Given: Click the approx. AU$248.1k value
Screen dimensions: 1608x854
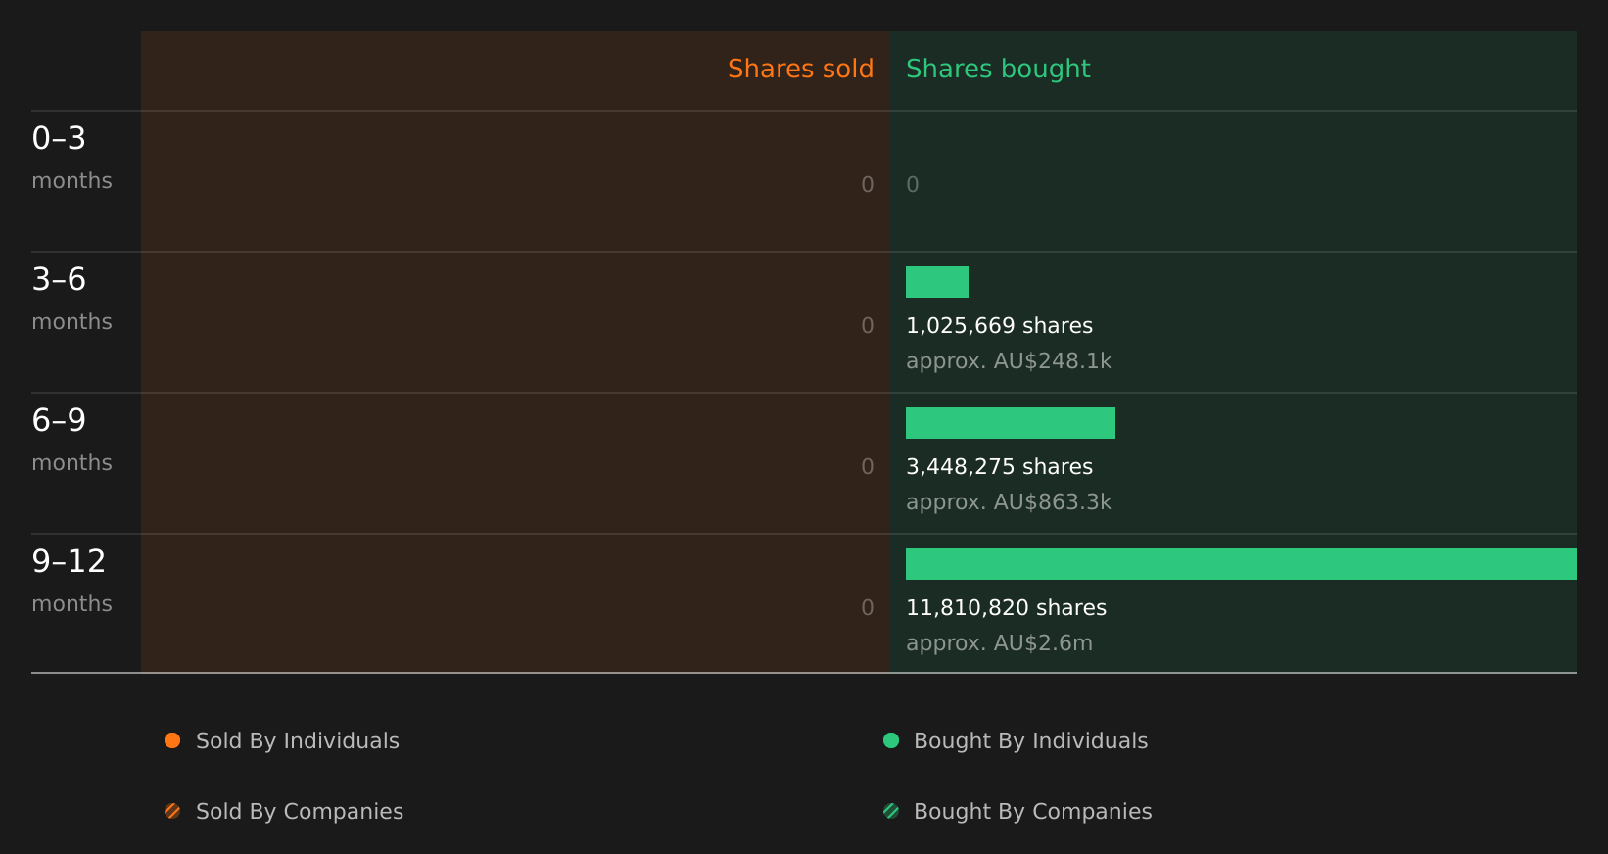Looking at the screenshot, I should [1009, 361].
